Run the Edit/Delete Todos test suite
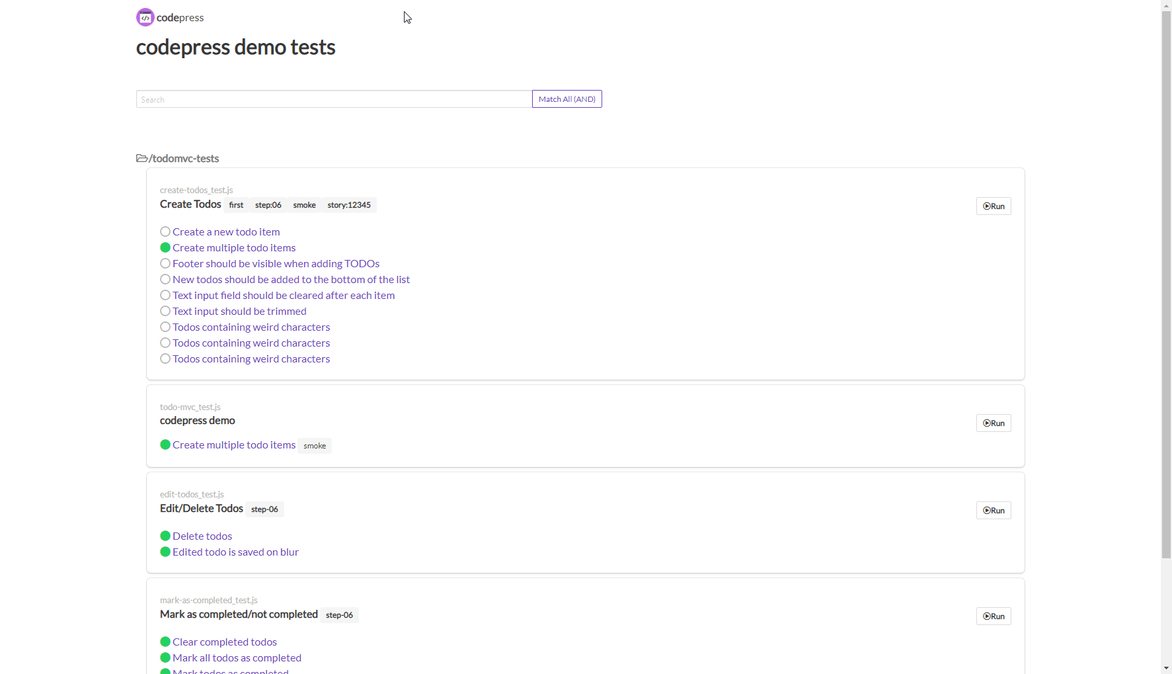1172x674 pixels. point(994,511)
